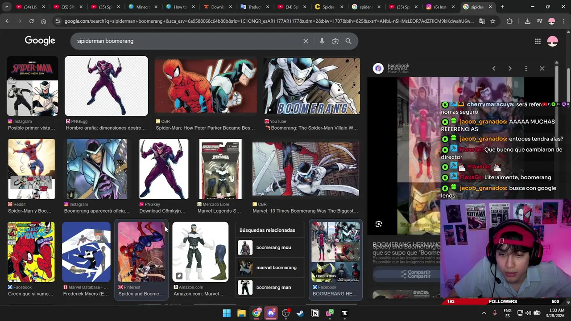Click the speaker volume icon in system tray

click(x=528, y=313)
